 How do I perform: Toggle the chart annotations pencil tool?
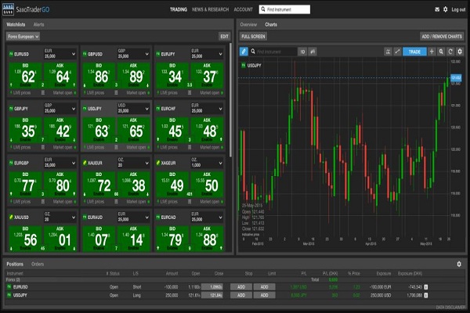click(244, 52)
